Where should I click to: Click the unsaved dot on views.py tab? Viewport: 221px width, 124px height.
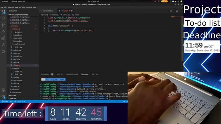click(x=72, y=11)
